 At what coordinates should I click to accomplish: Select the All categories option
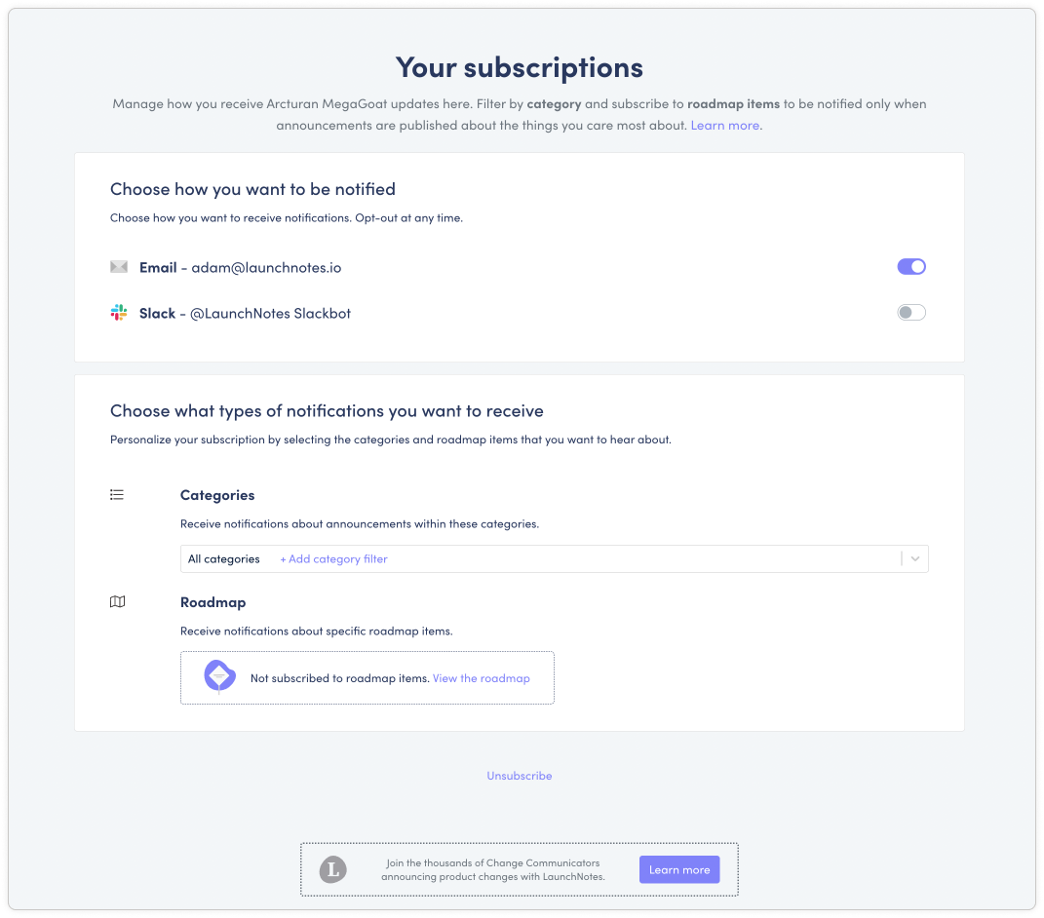224,559
